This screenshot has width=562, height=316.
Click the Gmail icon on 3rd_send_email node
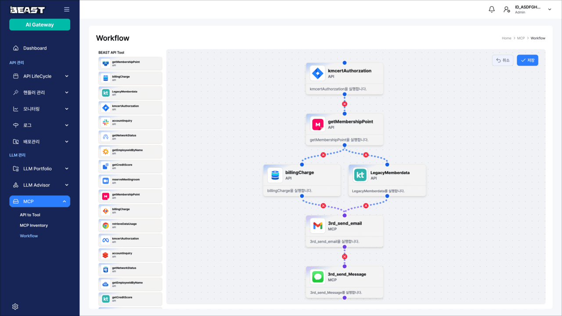point(317,226)
